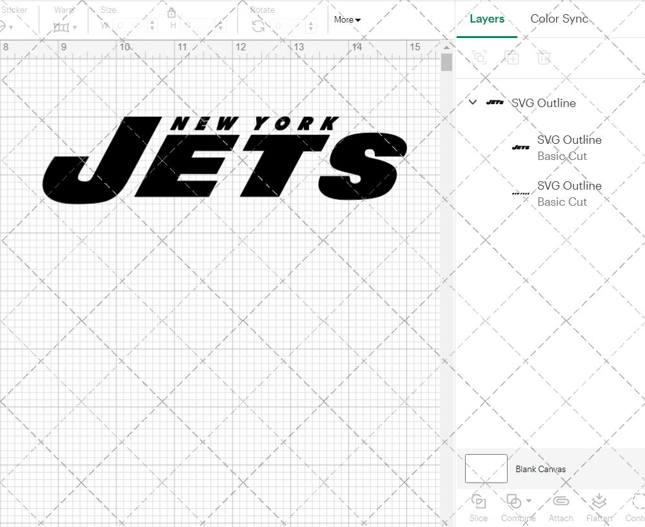
Task: Click the Attach paperclip icon
Action: pyautogui.click(x=561, y=501)
